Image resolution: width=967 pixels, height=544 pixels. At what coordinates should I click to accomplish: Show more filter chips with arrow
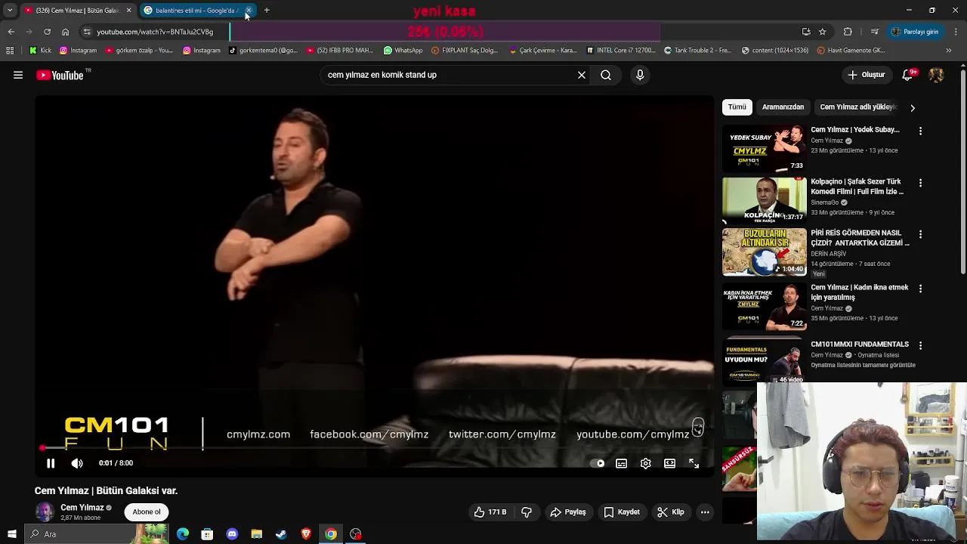913,108
